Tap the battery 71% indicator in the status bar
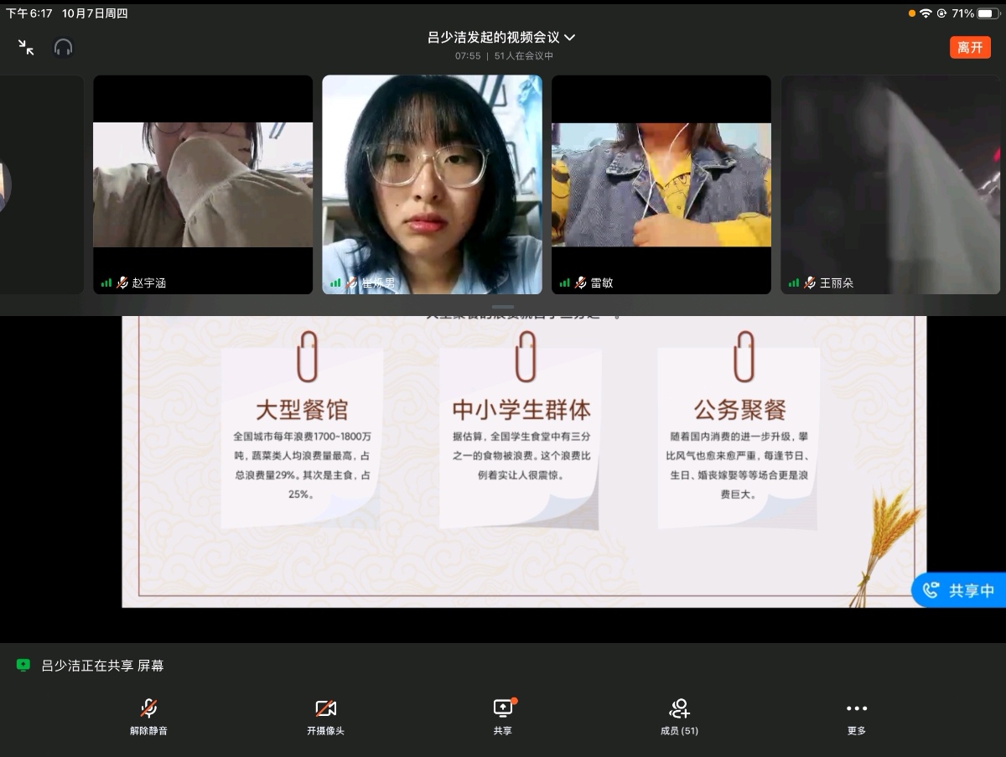1006x757 pixels. tap(976, 13)
